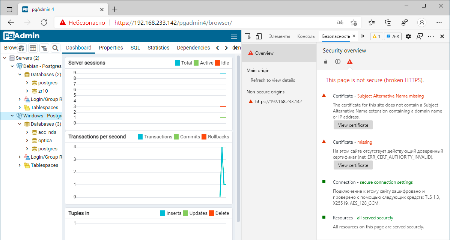Reload the page with refresh button
This screenshot has height=240, width=450.
tap(44, 22)
